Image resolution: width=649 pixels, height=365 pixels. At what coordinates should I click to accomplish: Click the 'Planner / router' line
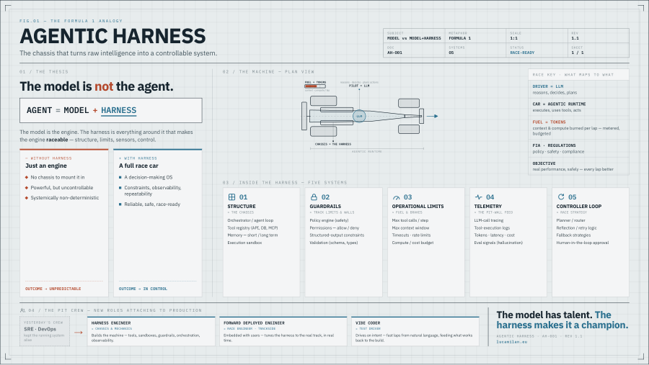571,220
